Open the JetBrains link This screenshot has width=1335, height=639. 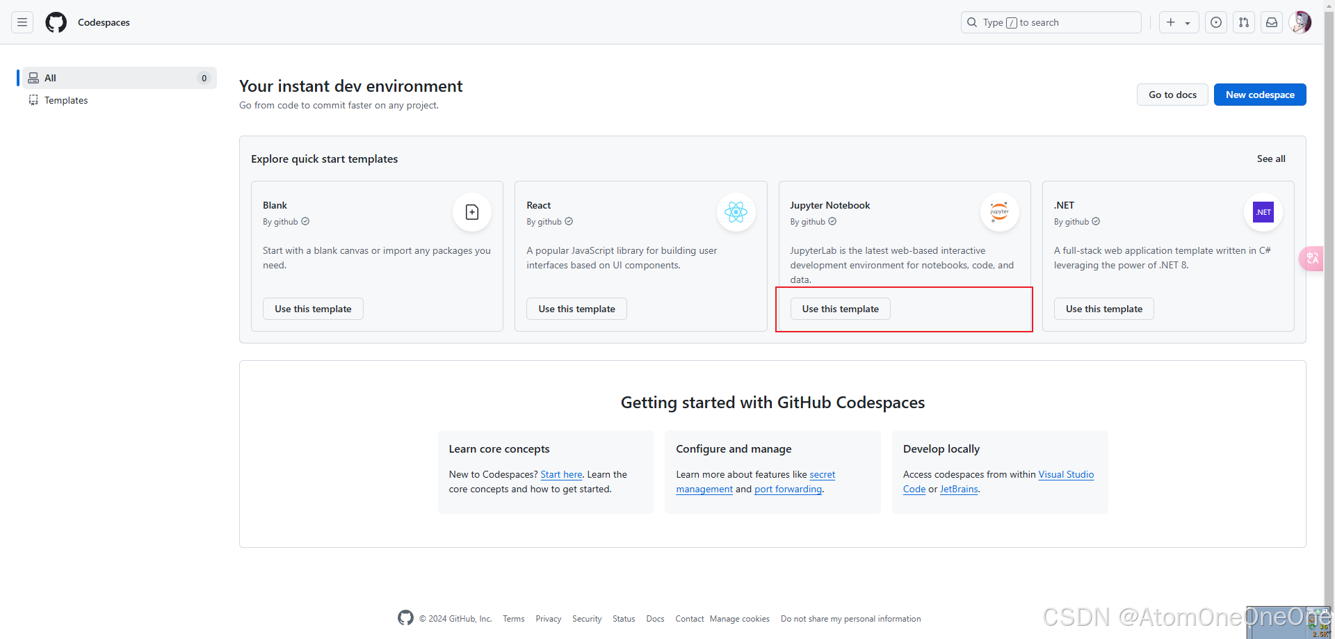959,489
